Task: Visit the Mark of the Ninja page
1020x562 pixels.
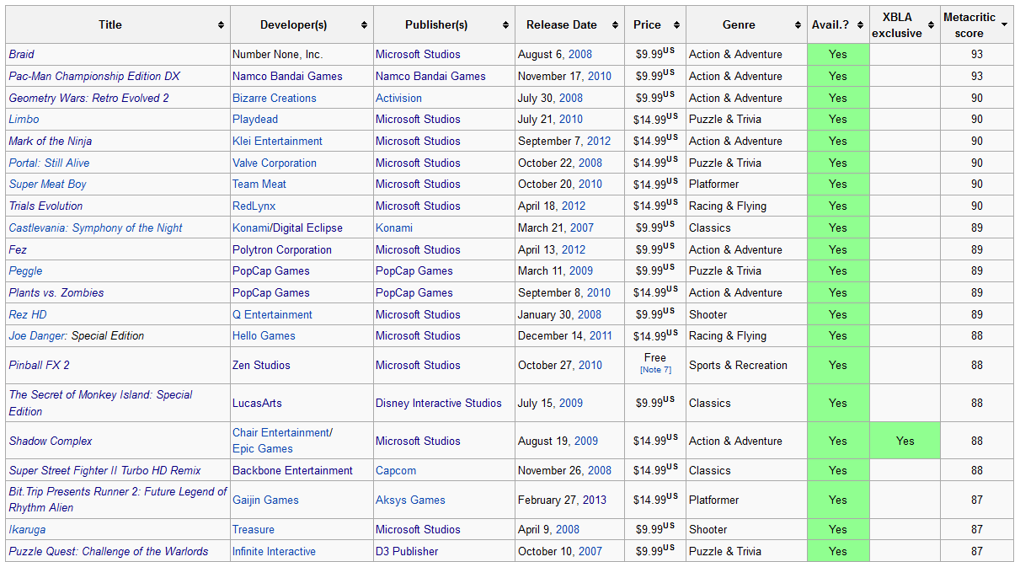Action: 51,142
